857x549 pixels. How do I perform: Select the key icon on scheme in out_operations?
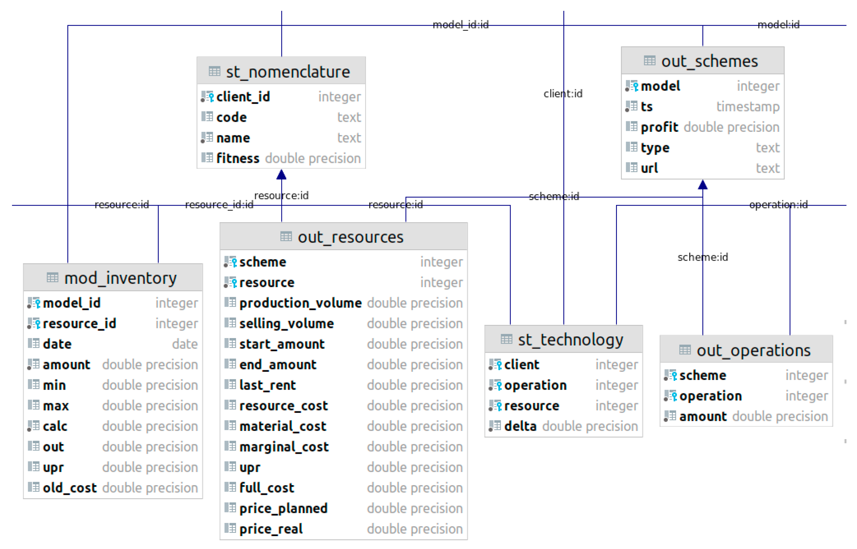point(670,375)
